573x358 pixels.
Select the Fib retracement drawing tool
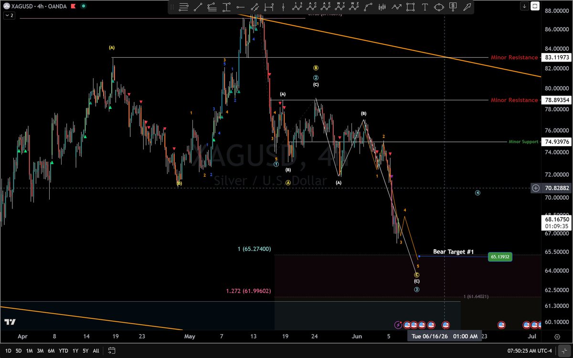[183, 7]
